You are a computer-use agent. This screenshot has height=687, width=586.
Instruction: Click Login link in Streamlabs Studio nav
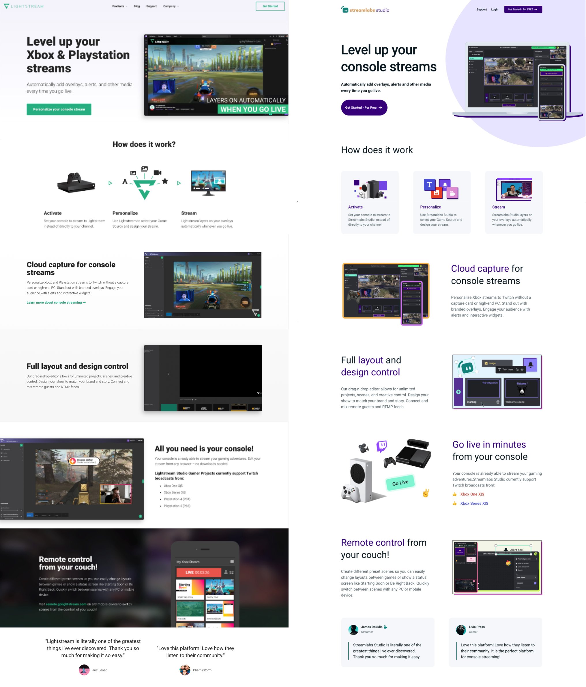494,9
